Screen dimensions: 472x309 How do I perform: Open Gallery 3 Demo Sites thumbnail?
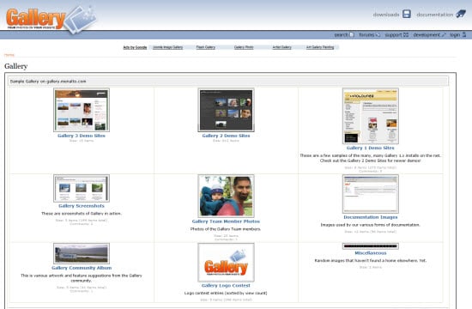click(x=82, y=110)
